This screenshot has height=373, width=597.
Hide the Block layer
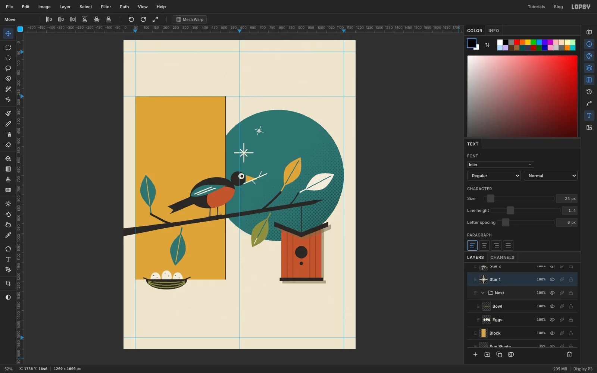pos(552,333)
